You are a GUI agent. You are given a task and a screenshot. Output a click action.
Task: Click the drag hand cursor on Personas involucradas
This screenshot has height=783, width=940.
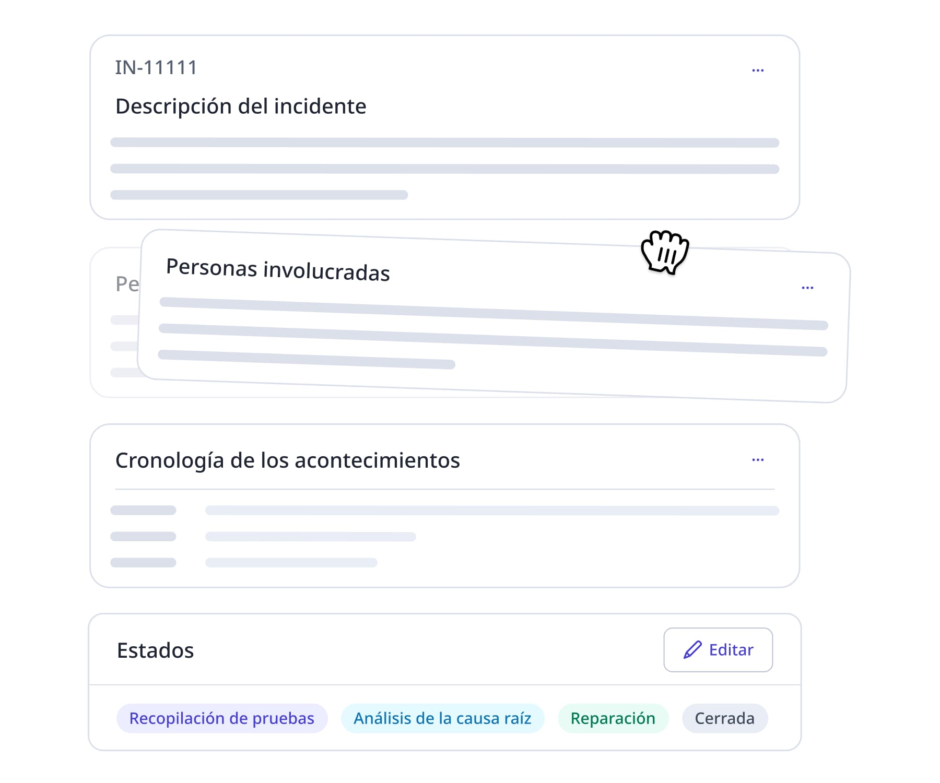pos(665,252)
